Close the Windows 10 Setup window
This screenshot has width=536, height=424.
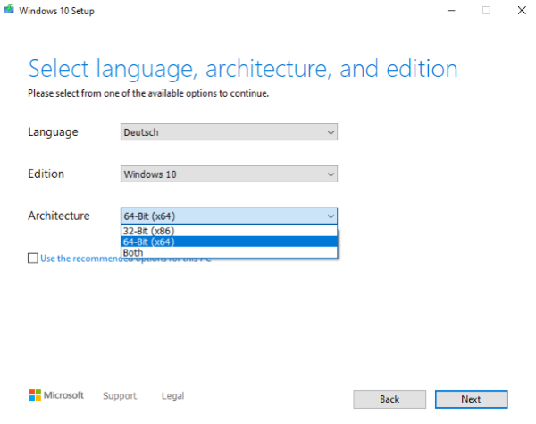tap(522, 11)
